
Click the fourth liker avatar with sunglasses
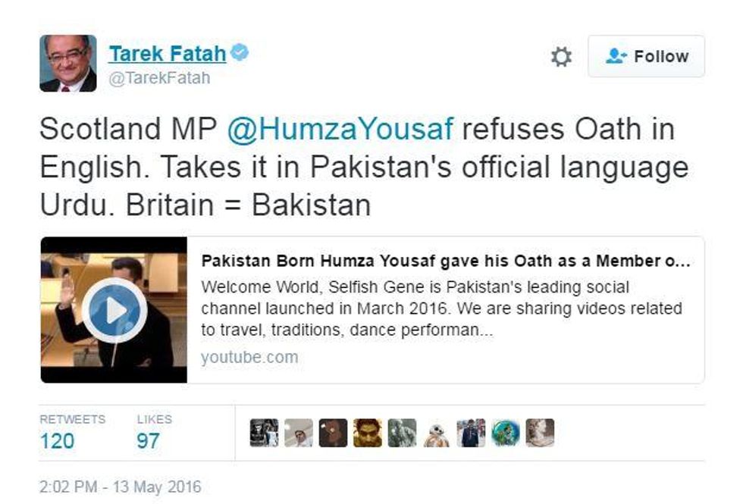point(368,433)
